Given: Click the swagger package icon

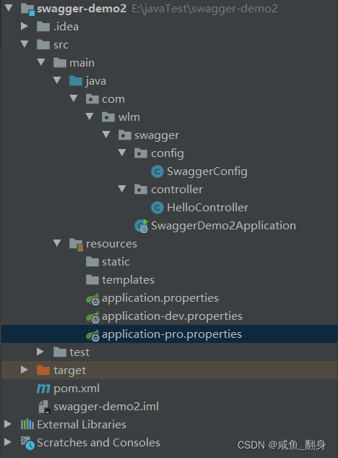Looking at the screenshot, I should coord(125,135).
